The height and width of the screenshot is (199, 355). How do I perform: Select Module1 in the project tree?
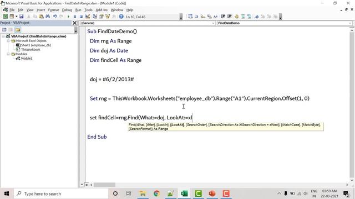click(x=27, y=59)
